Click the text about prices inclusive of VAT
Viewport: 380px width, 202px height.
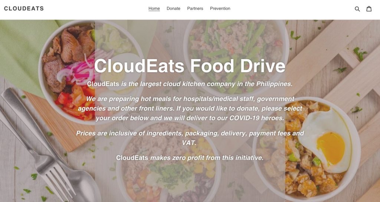click(190, 138)
